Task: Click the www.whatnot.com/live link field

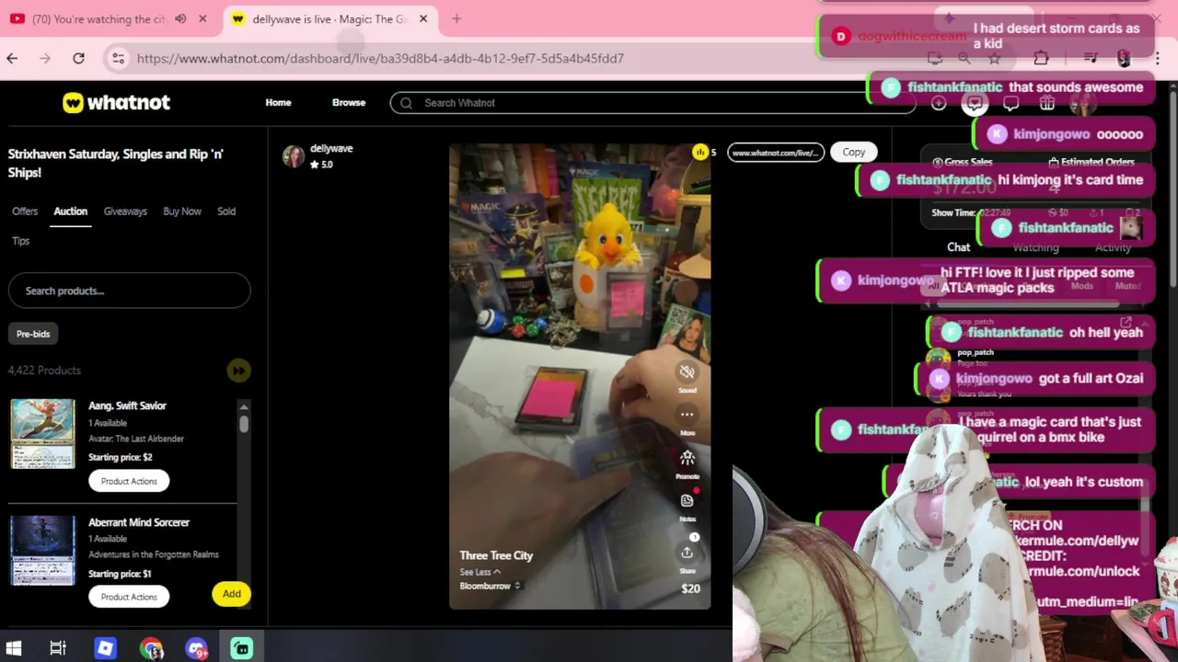Action: pyautogui.click(x=775, y=153)
